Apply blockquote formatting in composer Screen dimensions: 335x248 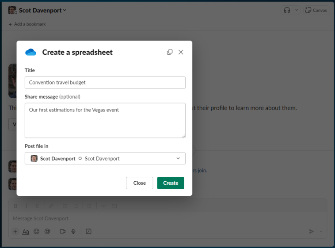(90, 206)
